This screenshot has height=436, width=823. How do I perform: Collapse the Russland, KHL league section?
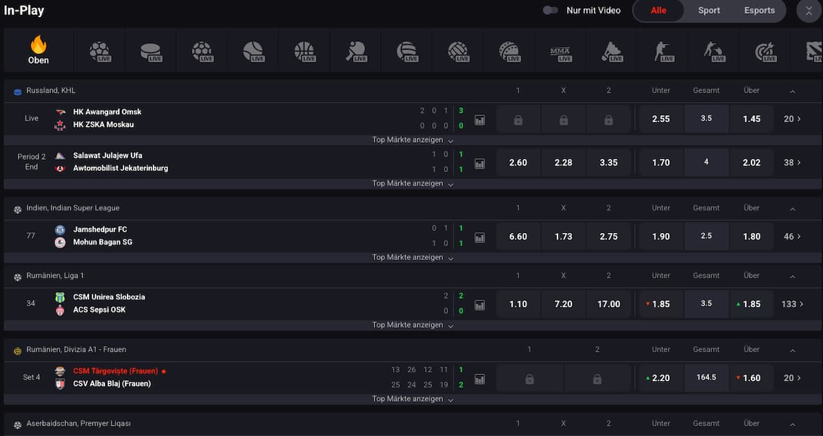tap(793, 91)
